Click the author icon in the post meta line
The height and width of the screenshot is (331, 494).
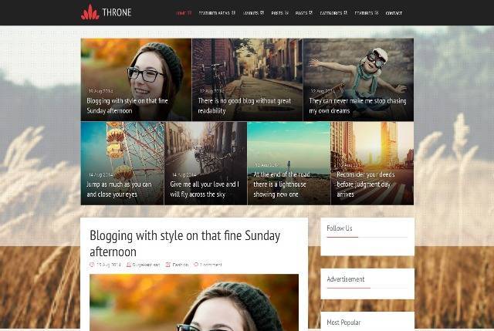click(129, 265)
